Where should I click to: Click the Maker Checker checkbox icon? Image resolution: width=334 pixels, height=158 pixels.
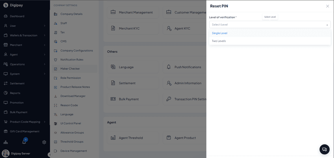click(56, 69)
